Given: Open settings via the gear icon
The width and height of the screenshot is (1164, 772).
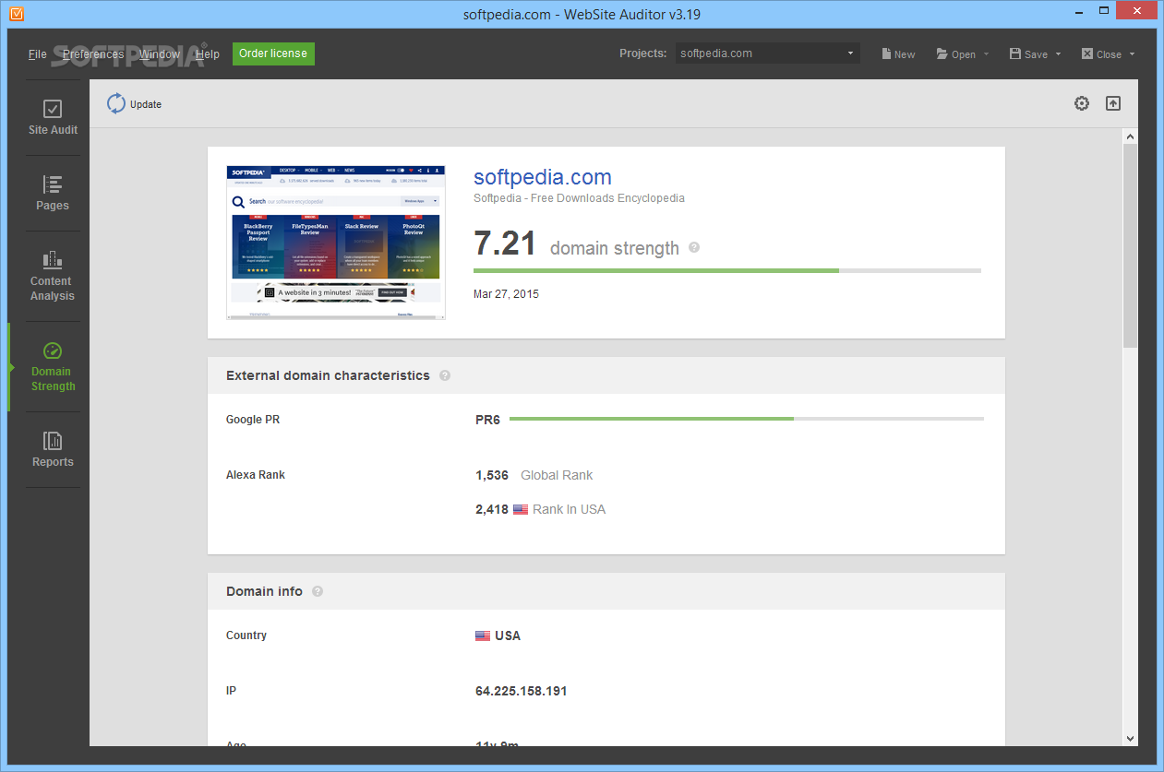Looking at the screenshot, I should tap(1082, 103).
